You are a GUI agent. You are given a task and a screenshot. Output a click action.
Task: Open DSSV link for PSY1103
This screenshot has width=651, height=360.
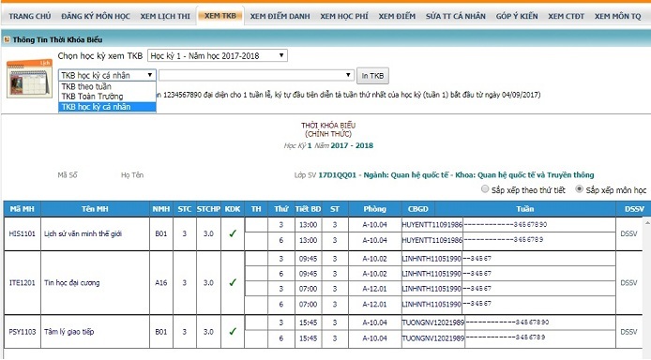pyautogui.click(x=628, y=332)
